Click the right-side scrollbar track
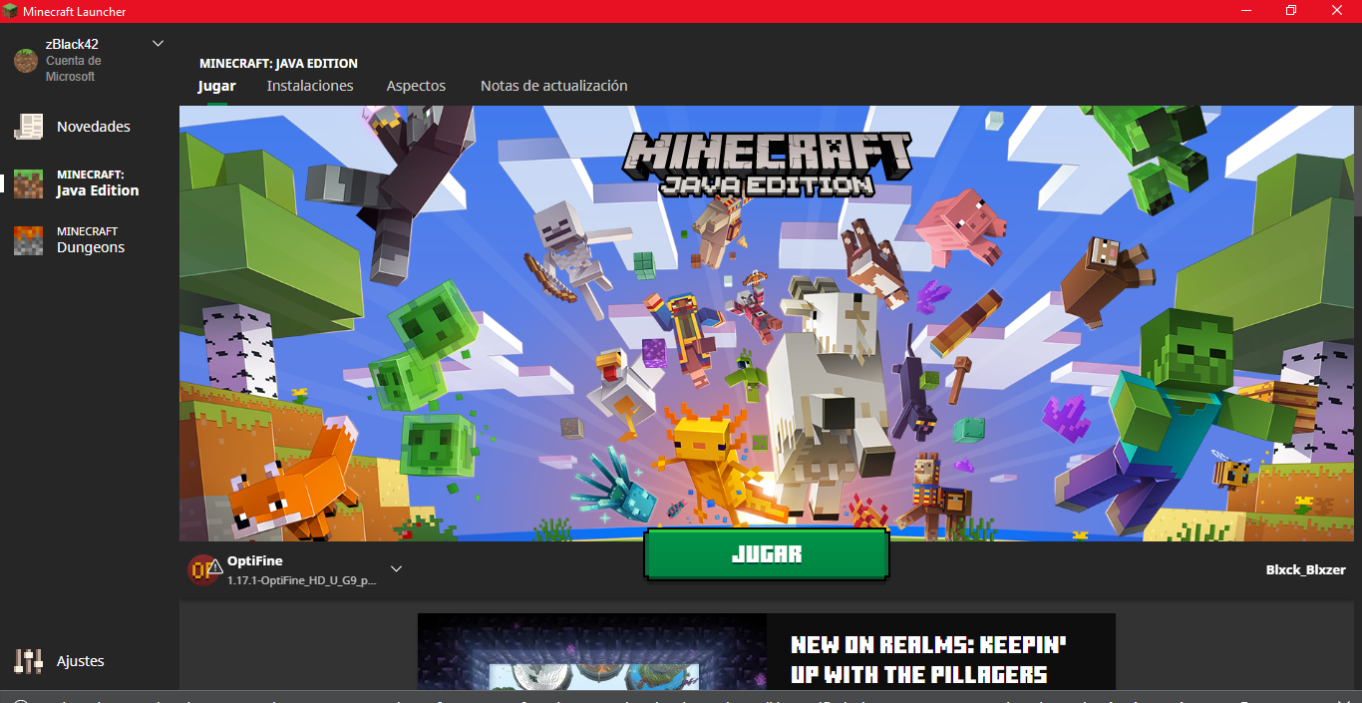The height and width of the screenshot is (703, 1362). 1356,399
